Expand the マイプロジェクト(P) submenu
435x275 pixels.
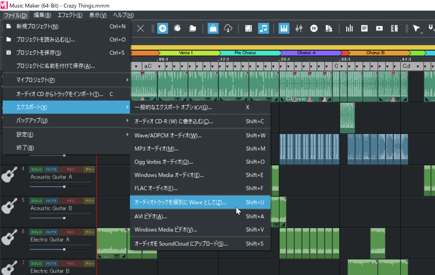click(x=66, y=80)
